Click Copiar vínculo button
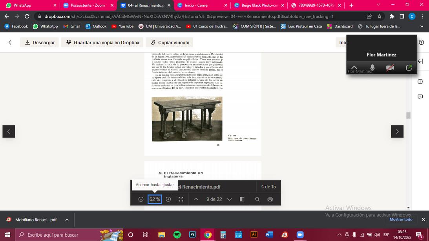This screenshot has width=429, height=241. (169, 42)
